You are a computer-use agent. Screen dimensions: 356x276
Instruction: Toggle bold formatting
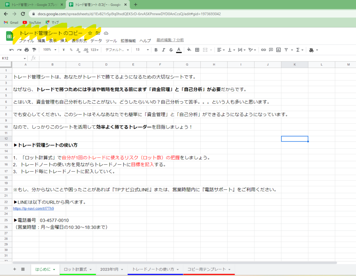(156, 50)
